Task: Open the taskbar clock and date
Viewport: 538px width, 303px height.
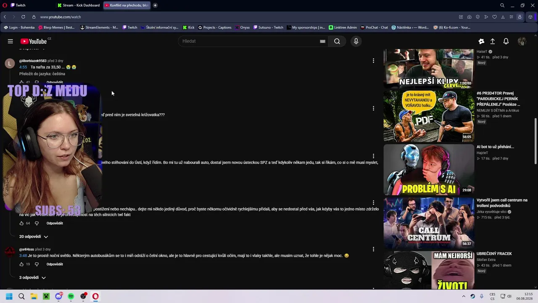Action: tap(525, 296)
